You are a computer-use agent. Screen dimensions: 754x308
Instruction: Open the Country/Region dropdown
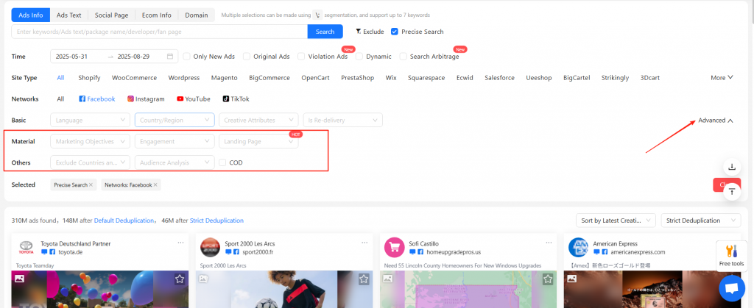click(x=175, y=120)
